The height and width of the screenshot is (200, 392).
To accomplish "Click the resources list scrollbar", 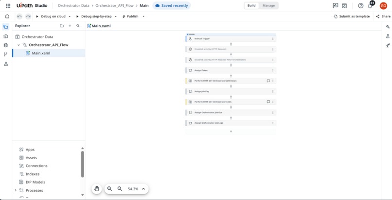I will coord(83,164).
